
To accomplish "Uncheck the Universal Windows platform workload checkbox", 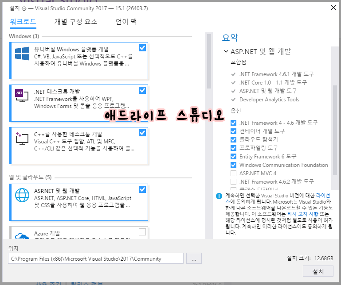I will coord(142,48).
